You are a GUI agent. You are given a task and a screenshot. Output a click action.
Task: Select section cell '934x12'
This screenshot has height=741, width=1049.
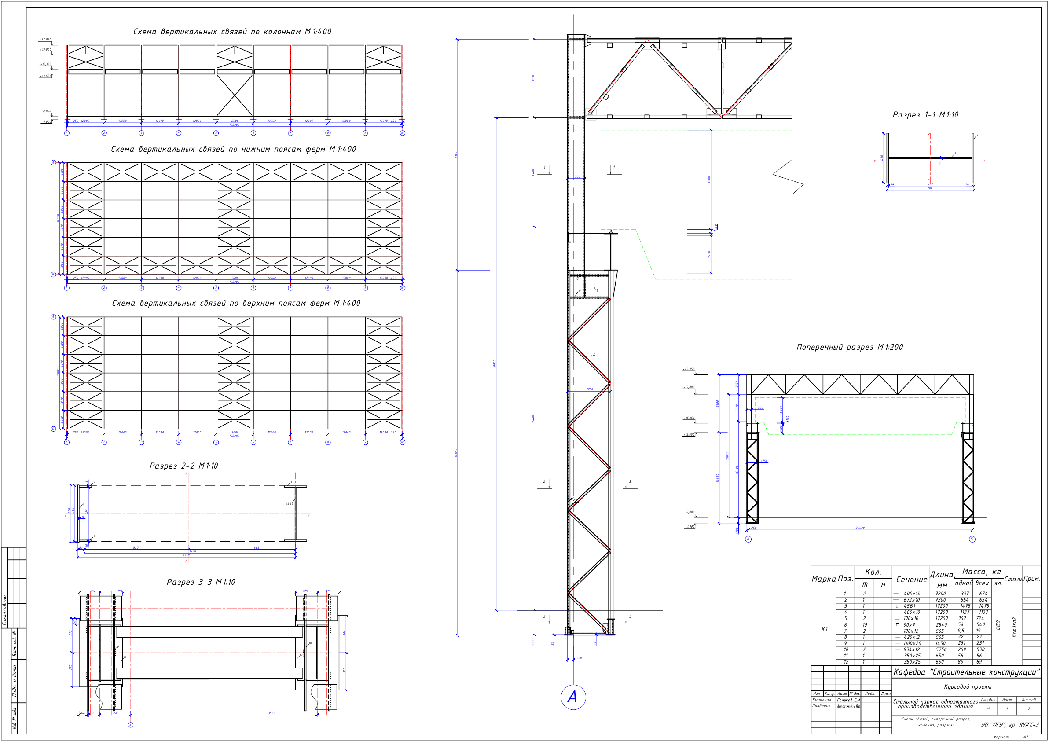point(912,649)
